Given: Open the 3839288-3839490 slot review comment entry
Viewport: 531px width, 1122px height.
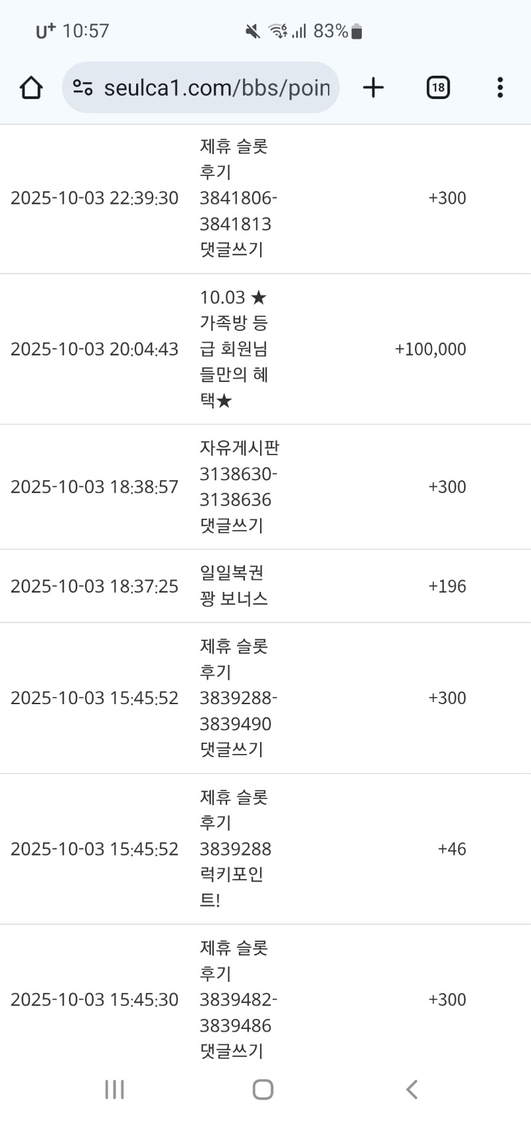Looking at the screenshot, I should [237, 698].
